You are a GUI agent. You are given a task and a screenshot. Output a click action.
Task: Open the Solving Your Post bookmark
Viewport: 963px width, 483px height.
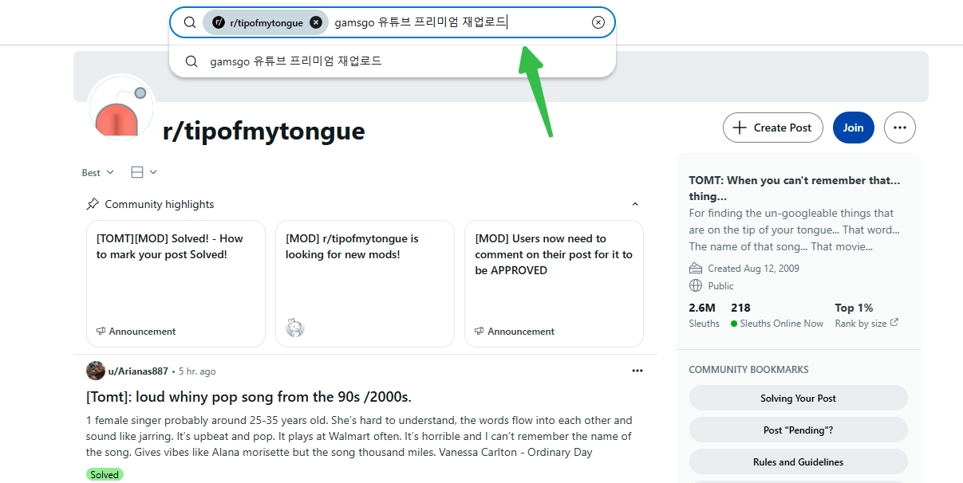[x=798, y=398]
